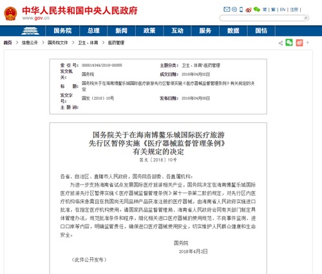Image resolution: width=322 pixels, height=274 pixels.
Task: Click the 国务院 signature at article end
Action: point(181,243)
